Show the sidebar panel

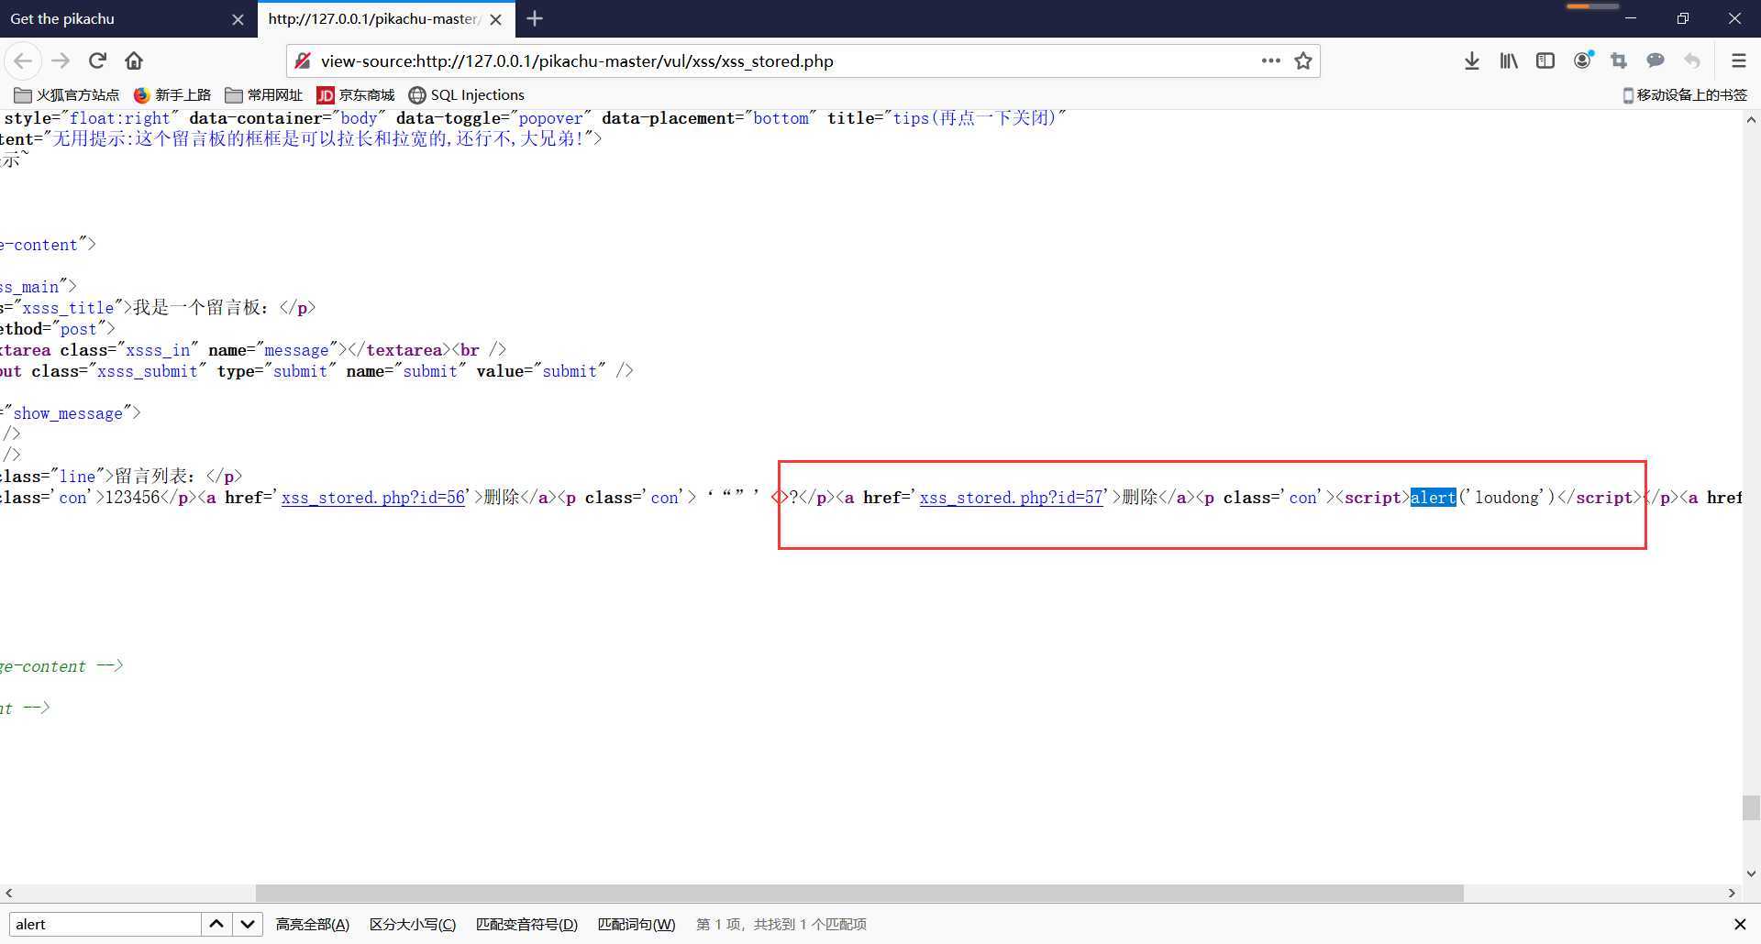point(1545,61)
